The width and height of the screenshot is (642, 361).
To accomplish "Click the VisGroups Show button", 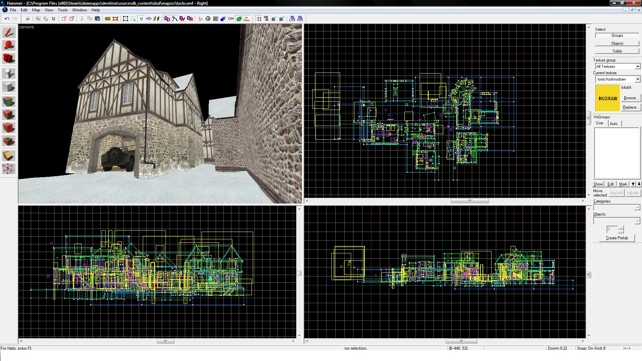I will tap(598, 184).
